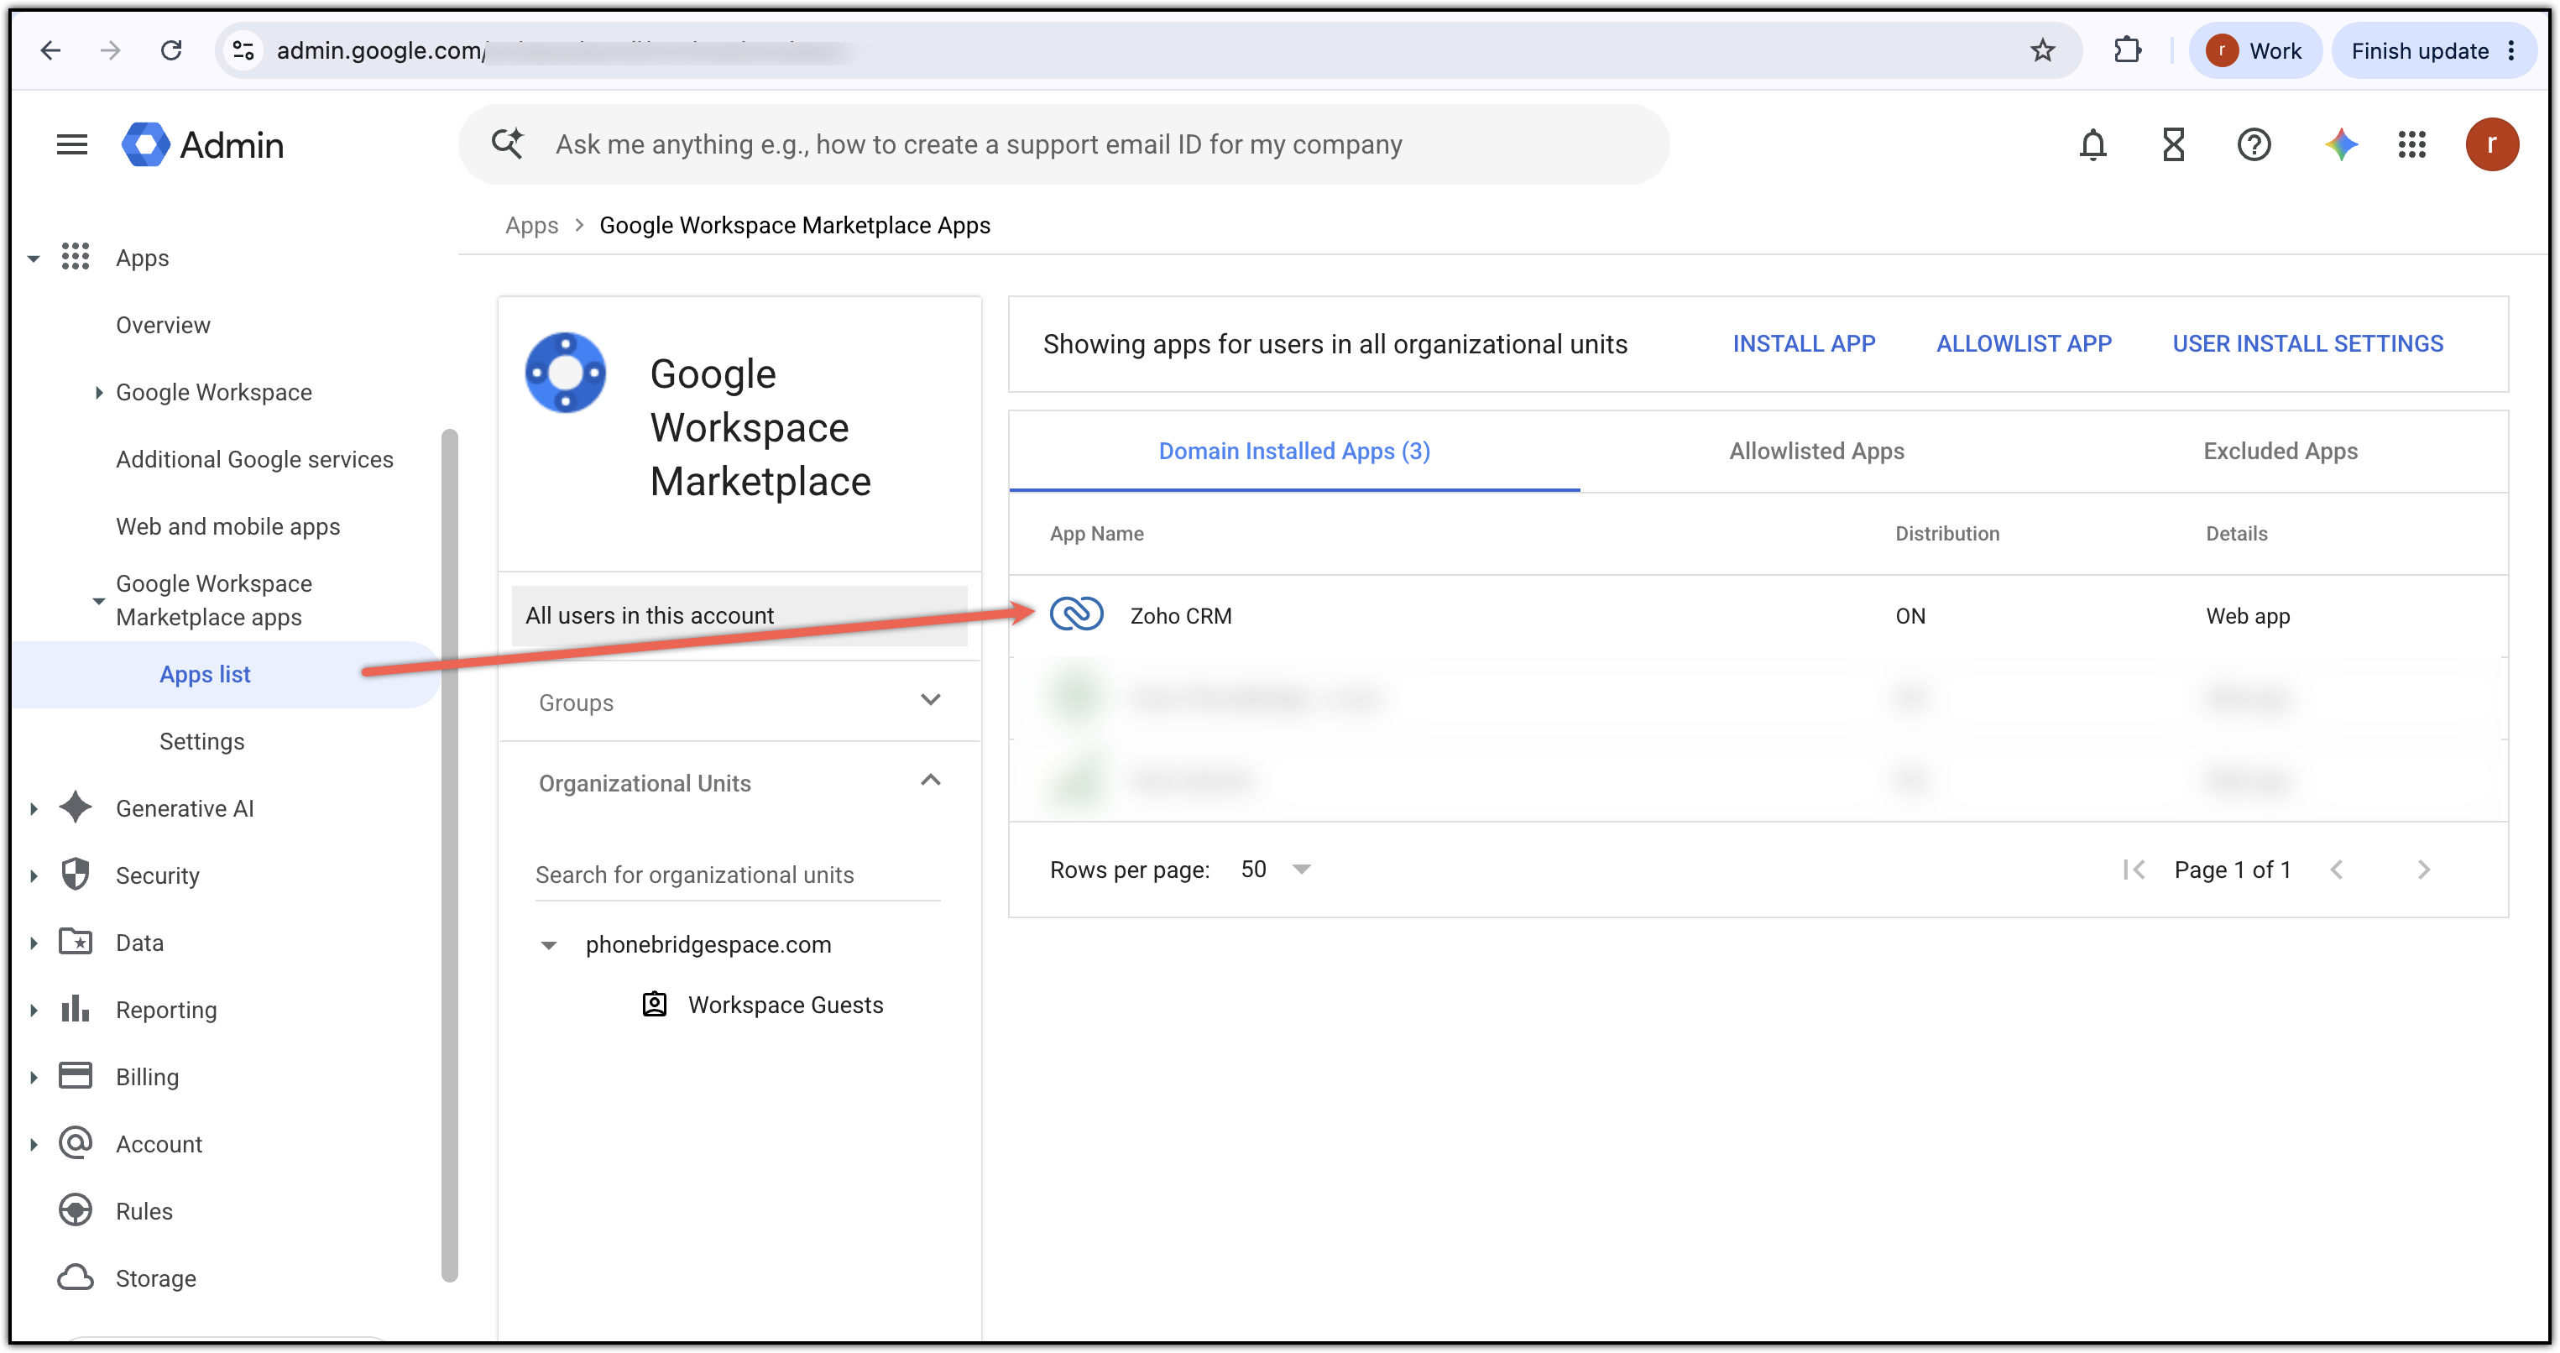Viewport: 2560px width, 1353px height.
Task: Open the notifications bell
Action: (2093, 145)
